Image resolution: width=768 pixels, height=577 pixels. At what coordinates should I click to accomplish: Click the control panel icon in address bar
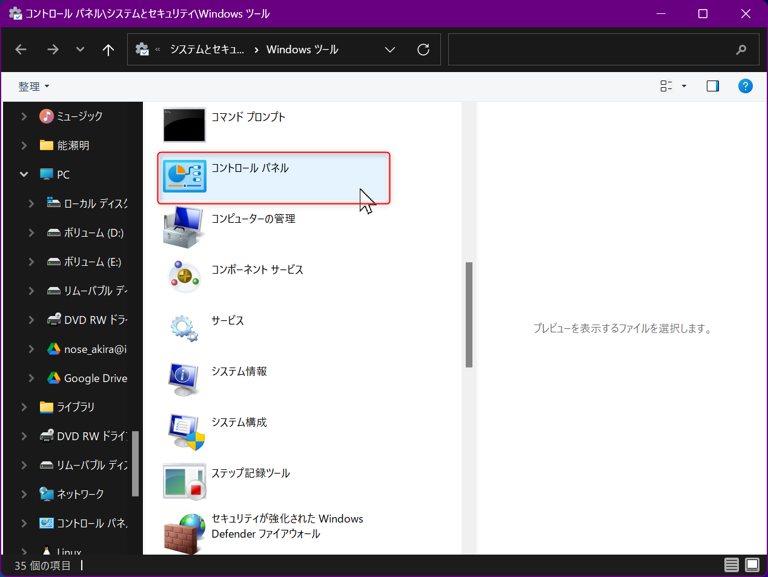tap(142, 50)
